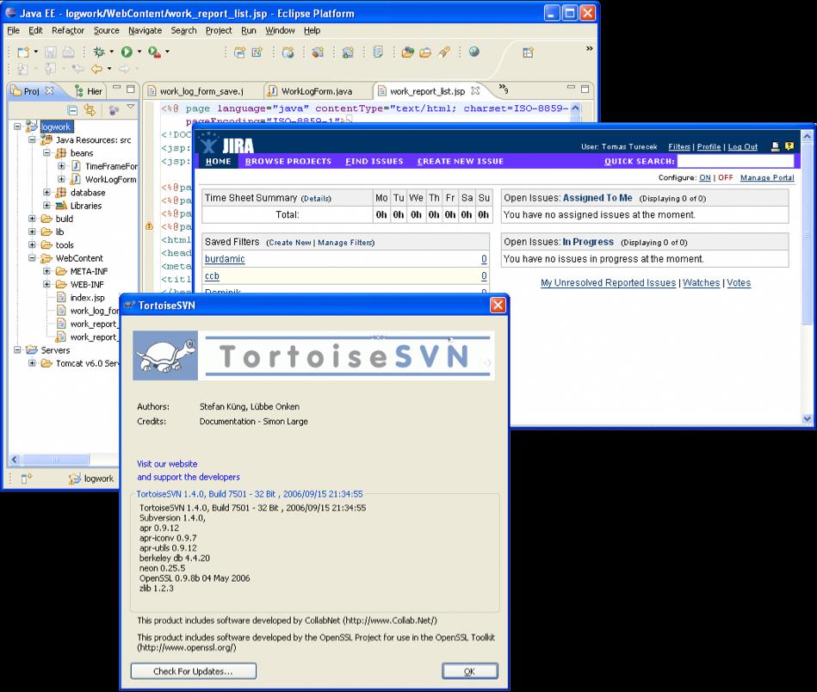Collapse the Servers node
Viewport: 817px width, 692px height.
[x=17, y=350]
